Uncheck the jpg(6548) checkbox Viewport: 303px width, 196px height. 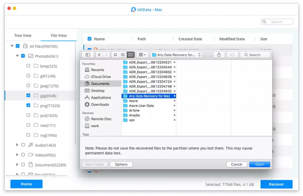[28, 95]
